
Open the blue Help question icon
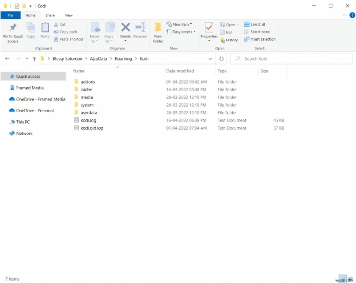click(352, 15)
